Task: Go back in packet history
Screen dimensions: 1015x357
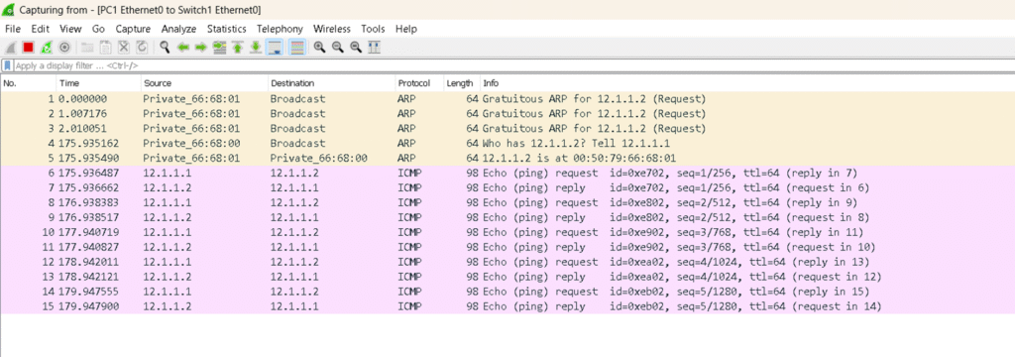Action: pyautogui.click(x=183, y=47)
